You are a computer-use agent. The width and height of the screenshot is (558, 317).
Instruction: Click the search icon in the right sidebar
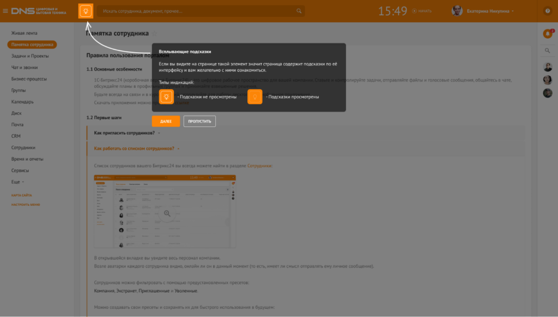pyautogui.click(x=547, y=51)
